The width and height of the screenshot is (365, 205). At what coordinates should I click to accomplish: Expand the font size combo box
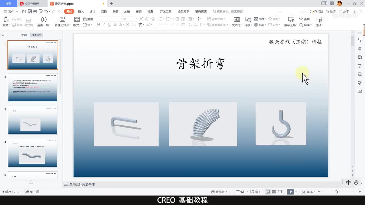tap(137, 19)
